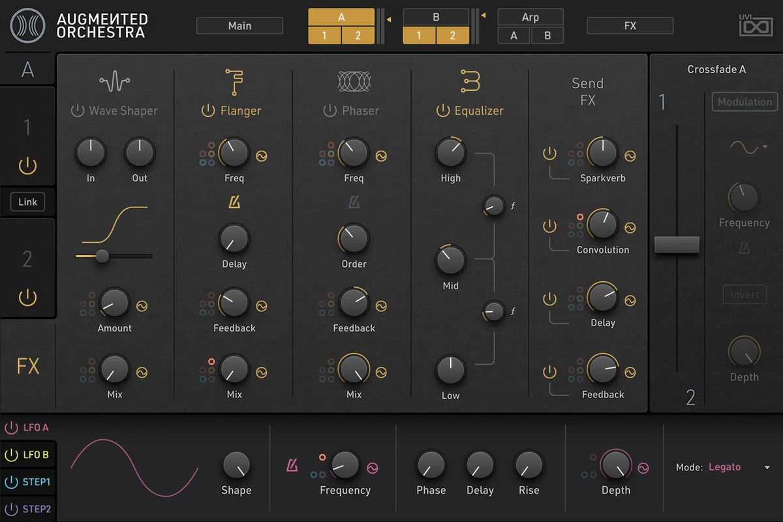Click the Link button between layers
Image resolution: width=783 pixels, height=522 pixels.
pyautogui.click(x=27, y=202)
